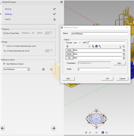Go to the Settings step
This screenshot has height=136, width=134.
8,14
